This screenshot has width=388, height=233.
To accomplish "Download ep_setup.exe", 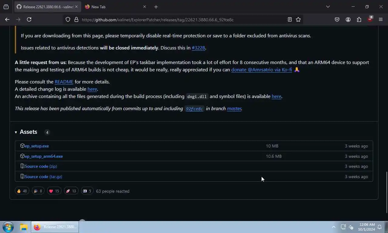I will click(37, 146).
